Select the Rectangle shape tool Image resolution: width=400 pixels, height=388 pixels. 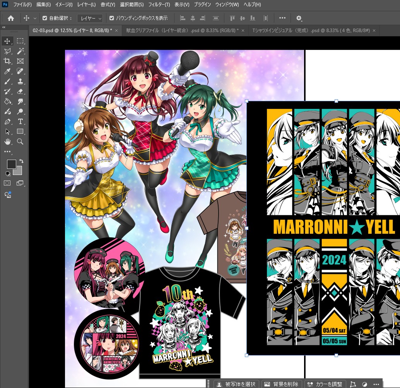click(20, 131)
